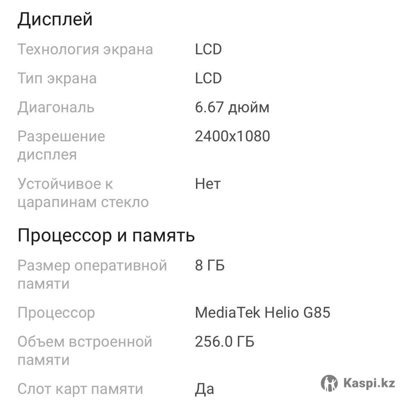Viewport: 407px width, 405px height.
Task: Select the 6.67 дюйм value
Action: pyautogui.click(x=232, y=107)
